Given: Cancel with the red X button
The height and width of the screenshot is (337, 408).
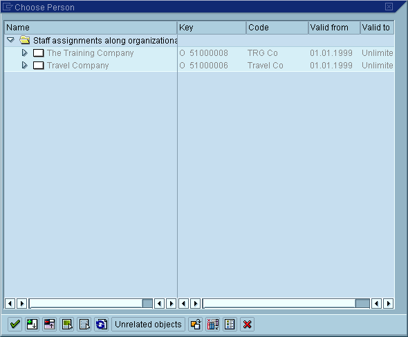Looking at the screenshot, I should click(247, 324).
